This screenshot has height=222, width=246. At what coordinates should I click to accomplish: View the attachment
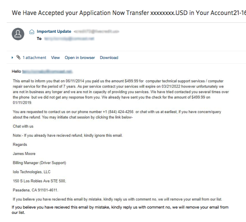click(55, 58)
